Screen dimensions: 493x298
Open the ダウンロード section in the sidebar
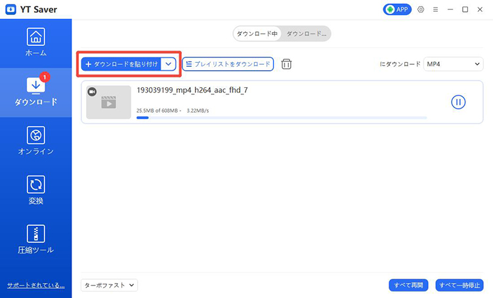36,92
